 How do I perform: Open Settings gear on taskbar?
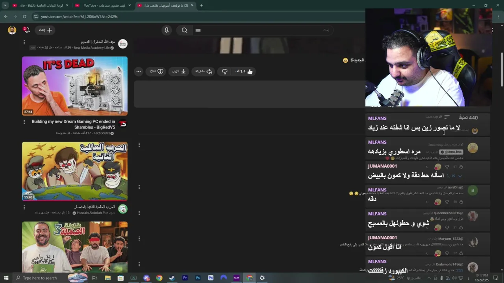262,278
